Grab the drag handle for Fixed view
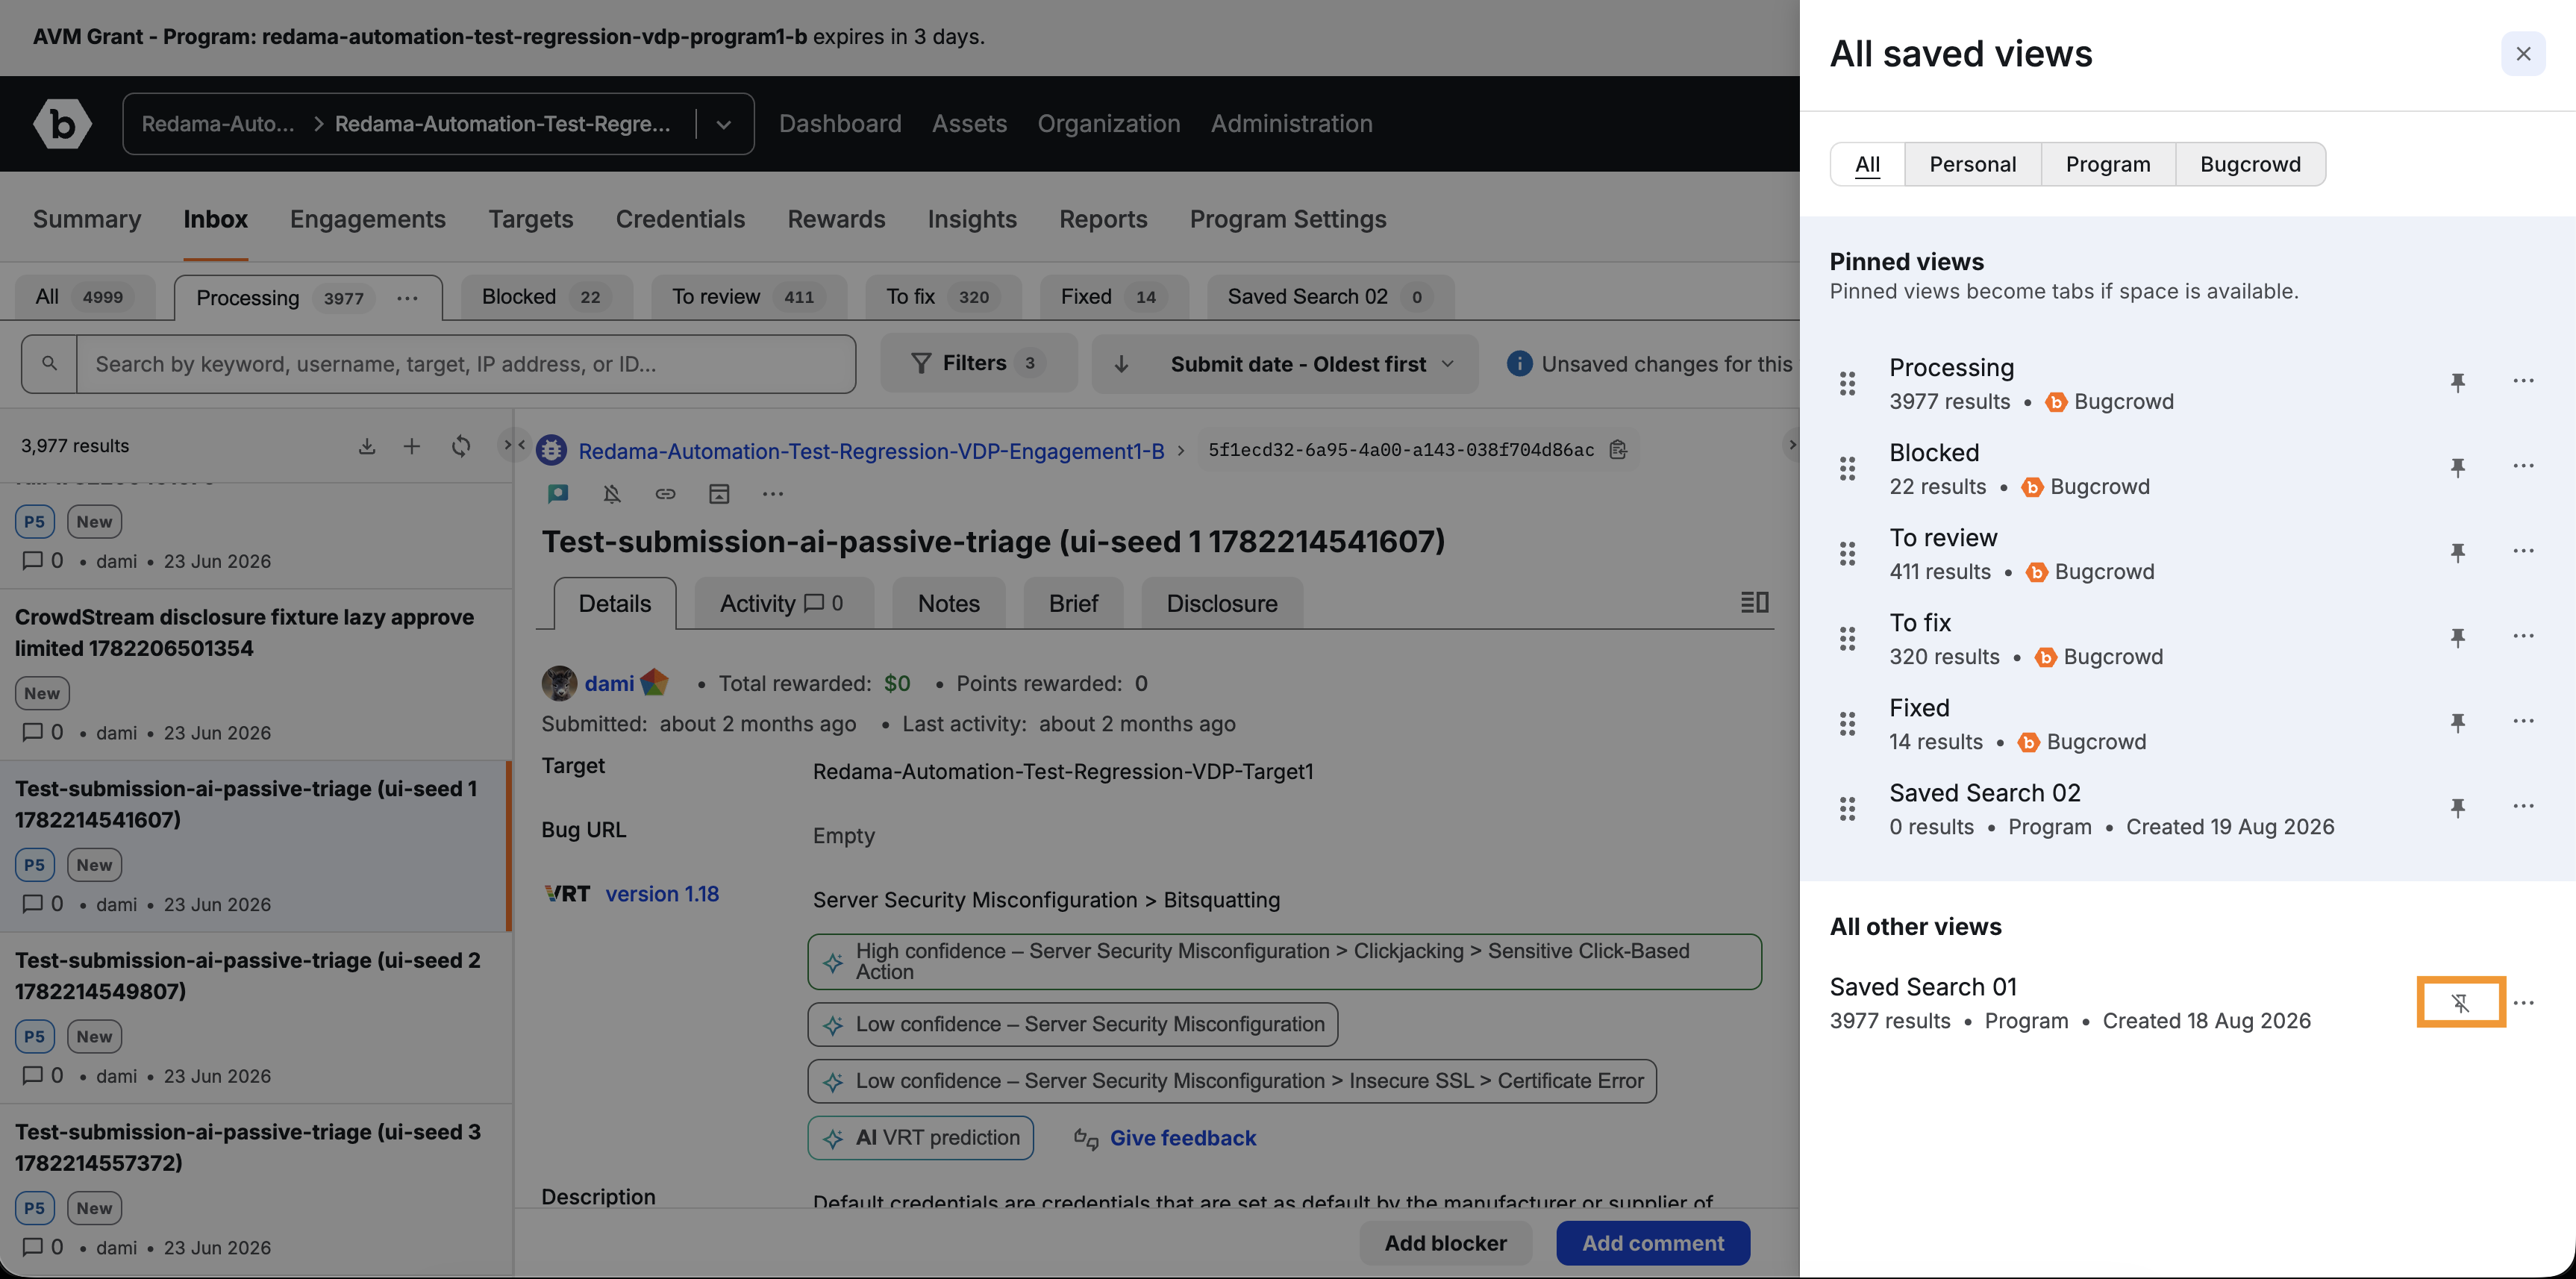 (x=1847, y=723)
